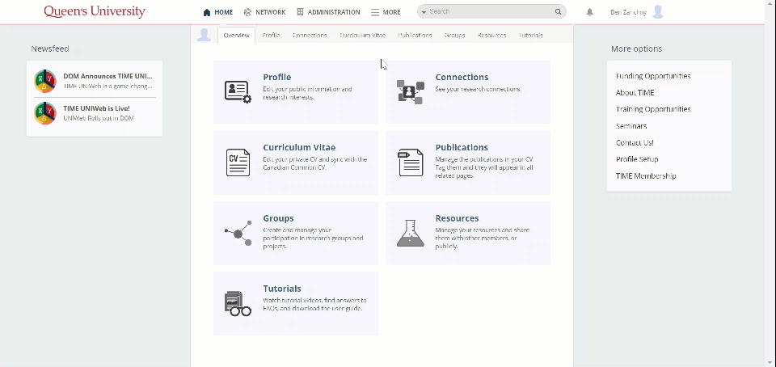Screen dimensions: 776x367
Task: Open Seminars link
Action: coord(631,125)
